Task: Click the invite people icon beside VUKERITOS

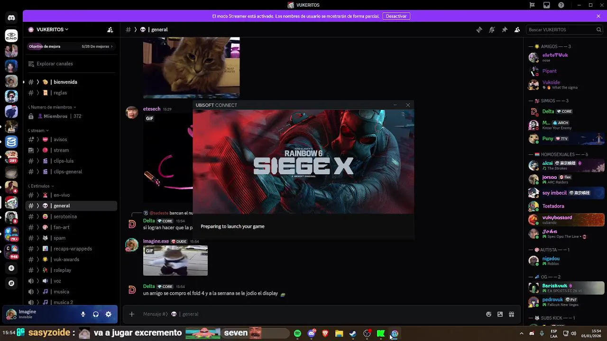Action: point(110,29)
